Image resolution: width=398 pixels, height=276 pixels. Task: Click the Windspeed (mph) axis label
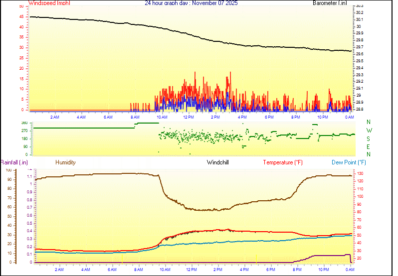(49, 3)
